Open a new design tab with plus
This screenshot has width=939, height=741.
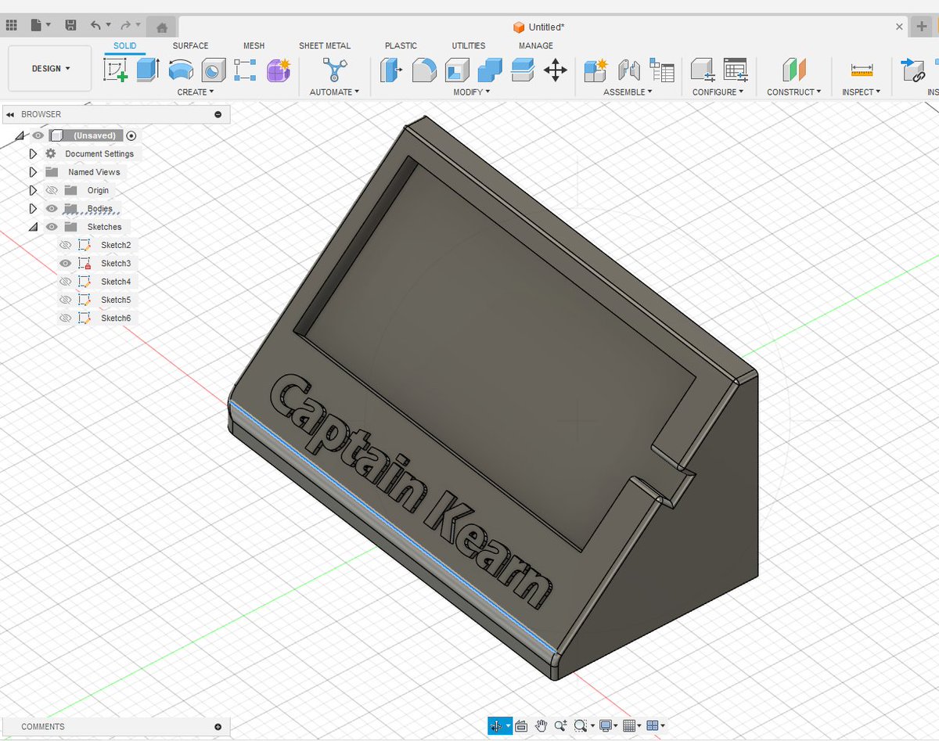tap(921, 27)
